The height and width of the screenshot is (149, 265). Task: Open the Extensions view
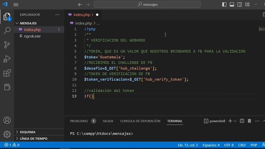click(x=7, y=73)
